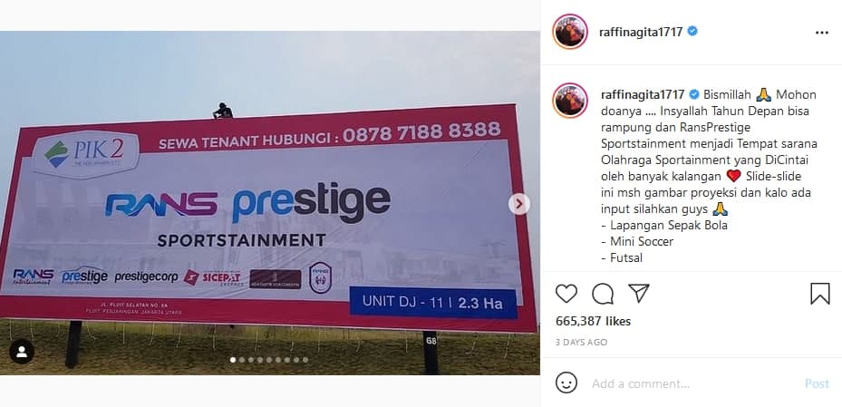Screen dimensions: 842x407
Task: Open the emoji picker smiley icon
Action: click(x=566, y=383)
